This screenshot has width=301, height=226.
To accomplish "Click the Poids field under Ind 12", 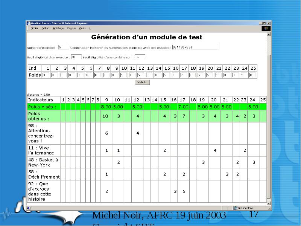I will point(141,75).
